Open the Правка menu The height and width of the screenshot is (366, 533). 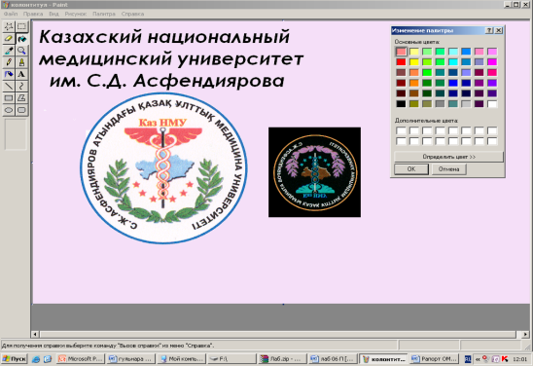pyautogui.click(x=33, y=14)
